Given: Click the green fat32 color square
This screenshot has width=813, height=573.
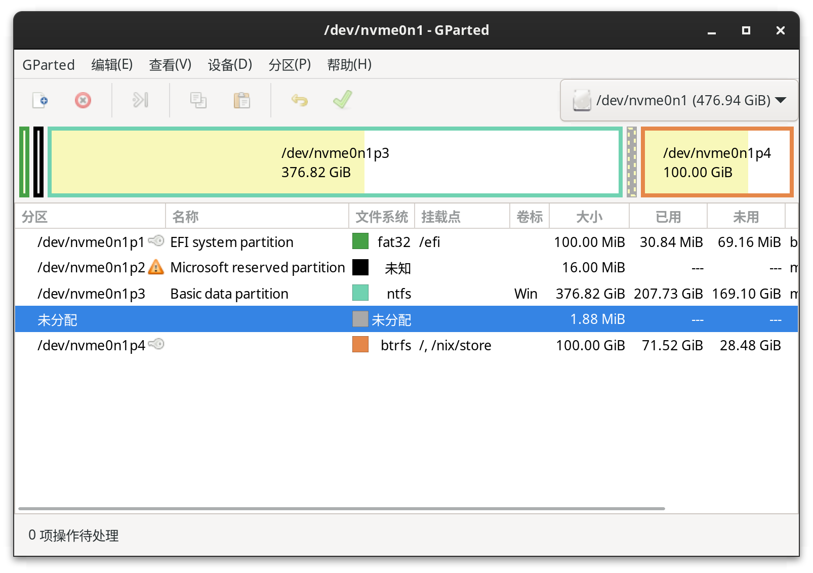Looking at the screenshot, I should point(360,241).
